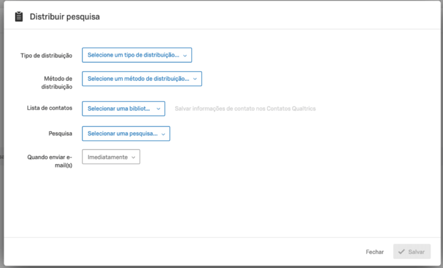Click chevron arrow of distribution type selector

tap(185, 55)
